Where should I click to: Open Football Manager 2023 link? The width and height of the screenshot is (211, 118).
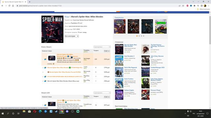(x=158, y=68)
